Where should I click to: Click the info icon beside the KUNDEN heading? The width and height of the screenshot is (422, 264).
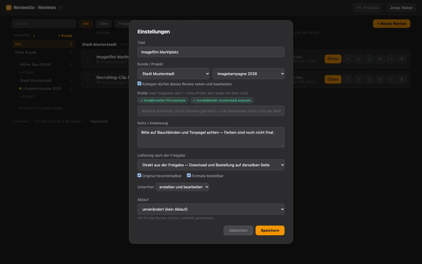pyautogui.click(x=34, y=35)
